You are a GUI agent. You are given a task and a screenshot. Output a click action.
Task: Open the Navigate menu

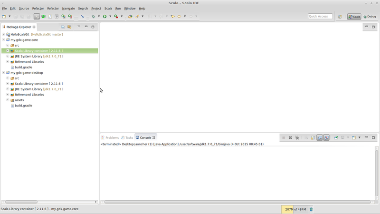click(x=68, y=9)
